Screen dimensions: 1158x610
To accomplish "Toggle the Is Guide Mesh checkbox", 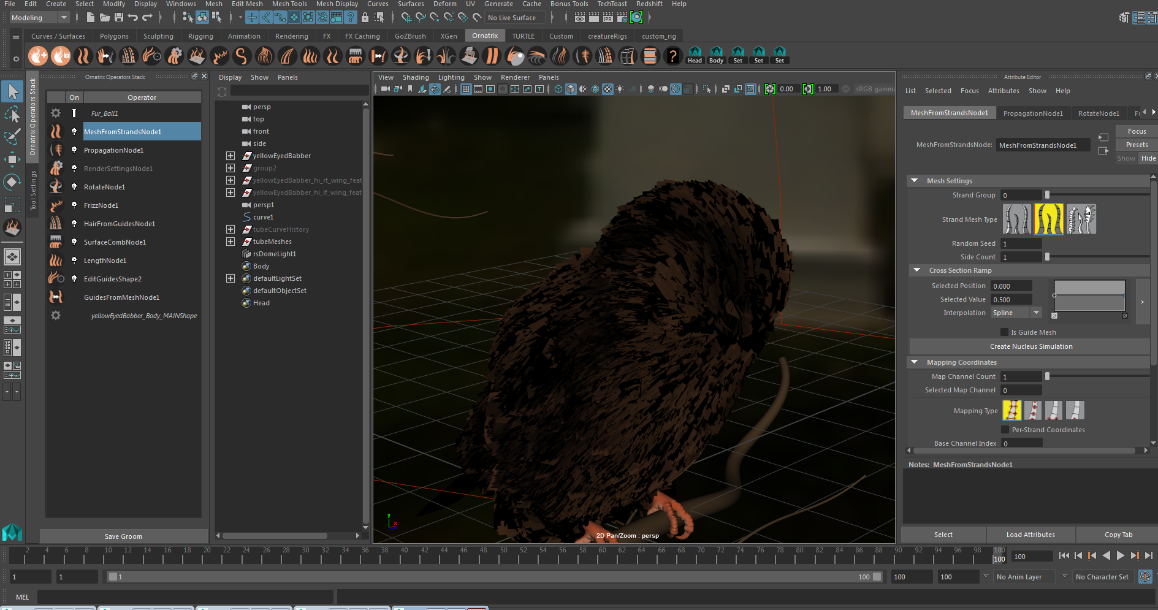I will [1004, 332].
